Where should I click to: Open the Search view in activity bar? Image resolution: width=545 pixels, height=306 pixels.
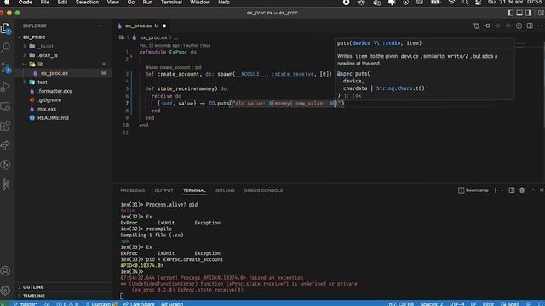pos(6,48)
